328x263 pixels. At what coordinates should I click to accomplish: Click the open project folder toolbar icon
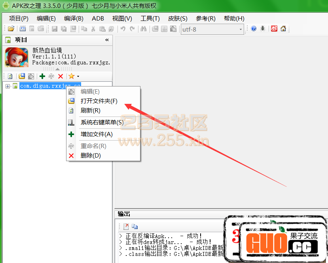(11, 29)
